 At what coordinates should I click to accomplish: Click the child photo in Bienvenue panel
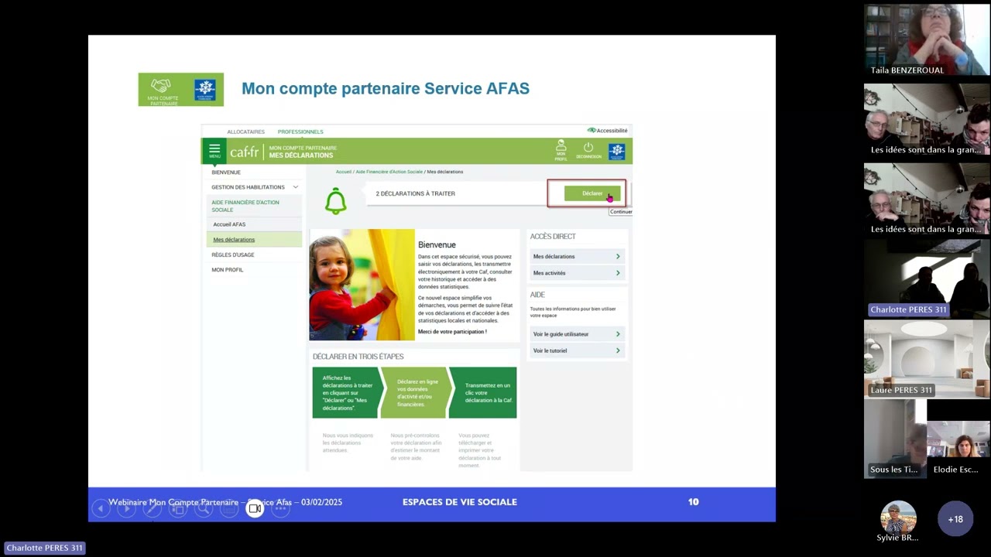click(362, 285)
